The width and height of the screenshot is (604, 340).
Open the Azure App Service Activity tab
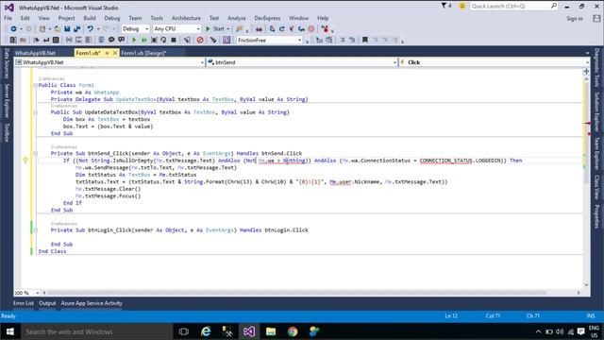[x=92, y=303]
